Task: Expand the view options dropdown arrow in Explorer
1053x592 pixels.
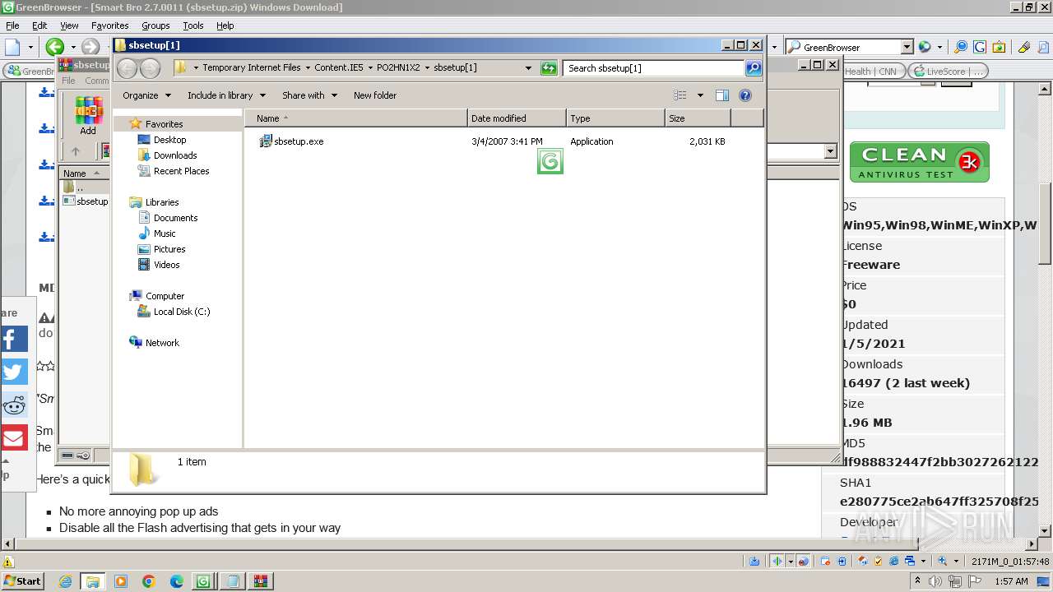Action: 700,95
